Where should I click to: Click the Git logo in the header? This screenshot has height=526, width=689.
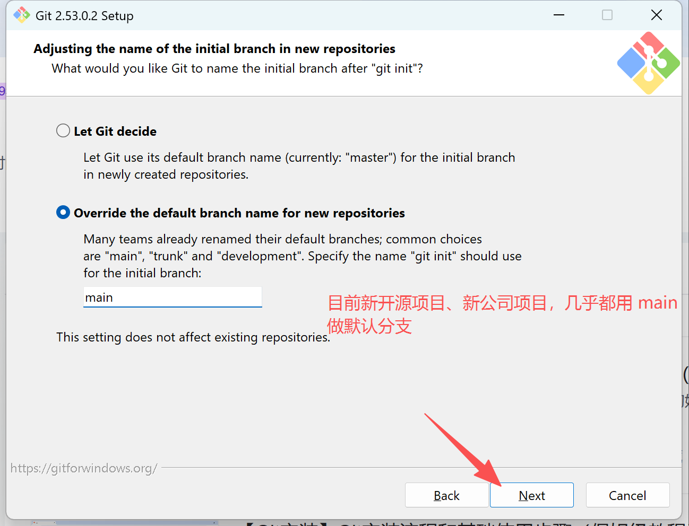(x=648, y=63)
